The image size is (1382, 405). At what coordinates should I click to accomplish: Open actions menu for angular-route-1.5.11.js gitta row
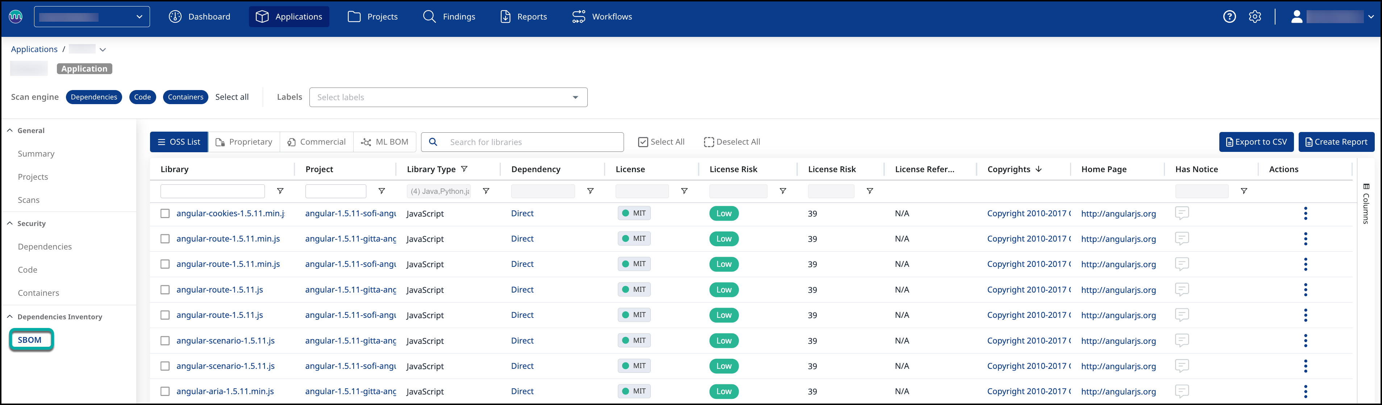click(x=1305, y=289)
